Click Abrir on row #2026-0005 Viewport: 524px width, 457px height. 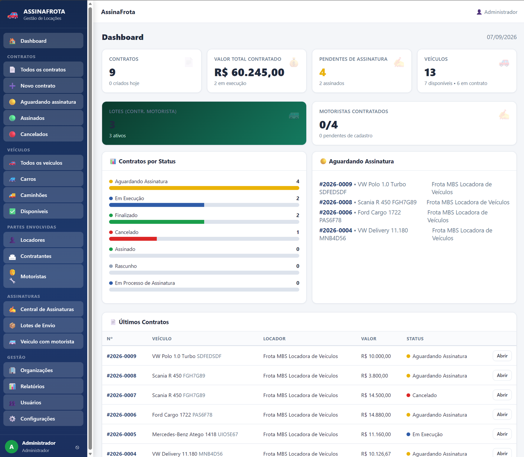point(502,434)
